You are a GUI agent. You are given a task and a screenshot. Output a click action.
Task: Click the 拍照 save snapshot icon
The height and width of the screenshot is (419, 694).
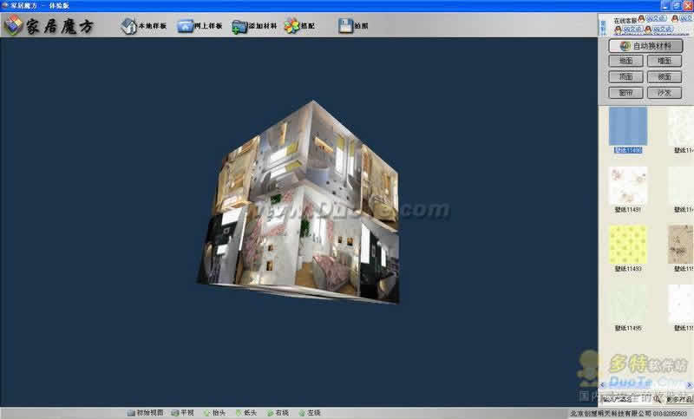pos(353,26)
